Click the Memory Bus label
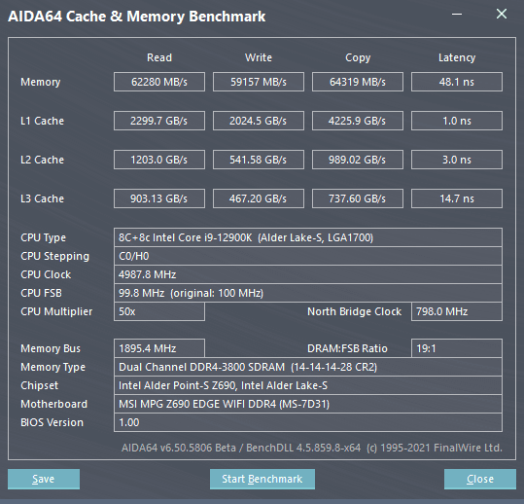 pyautogui.click(x=51, y=348)
